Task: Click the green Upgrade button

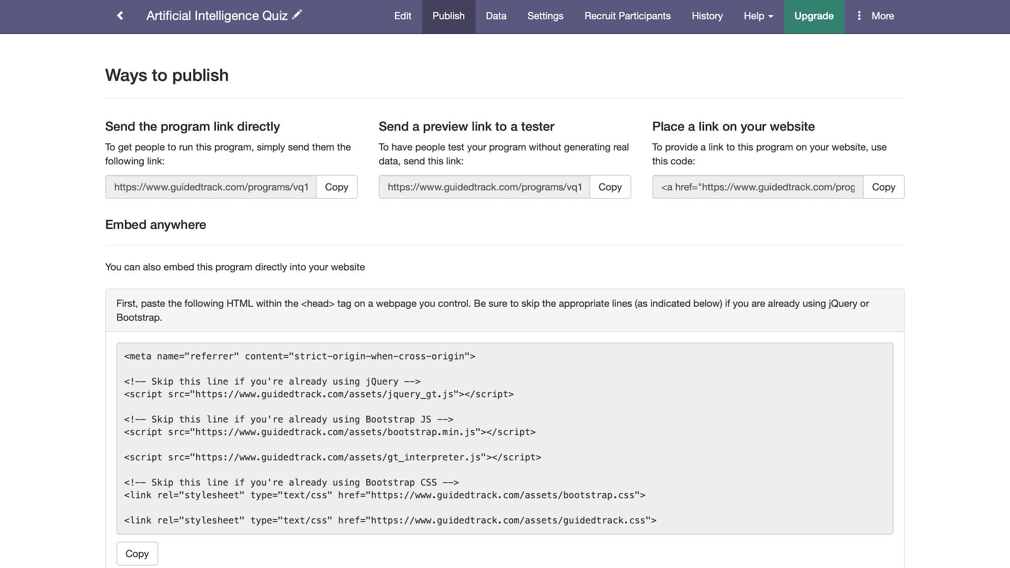Action: tap(814, 16)
